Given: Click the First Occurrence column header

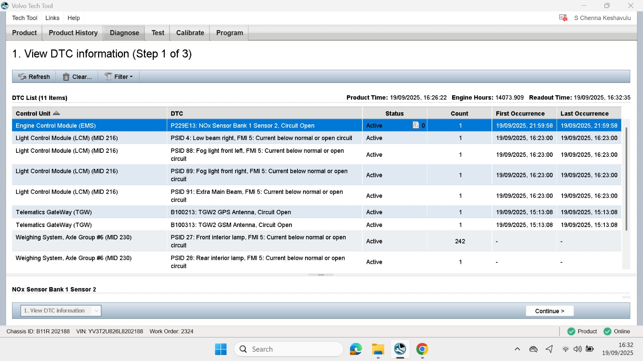Looking at the screenshot, I should [x=524, y=114].
